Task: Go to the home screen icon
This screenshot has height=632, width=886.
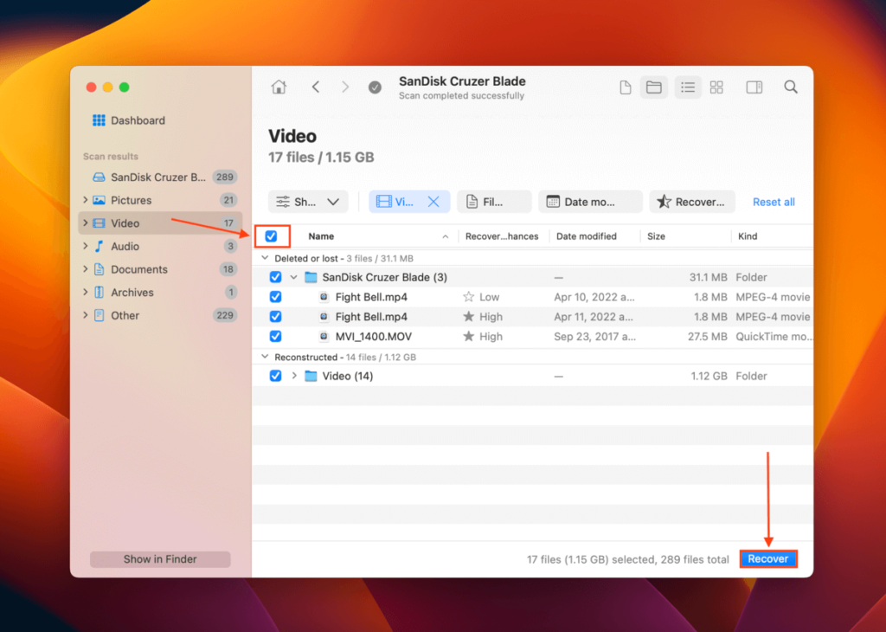Action: [279, 87]
